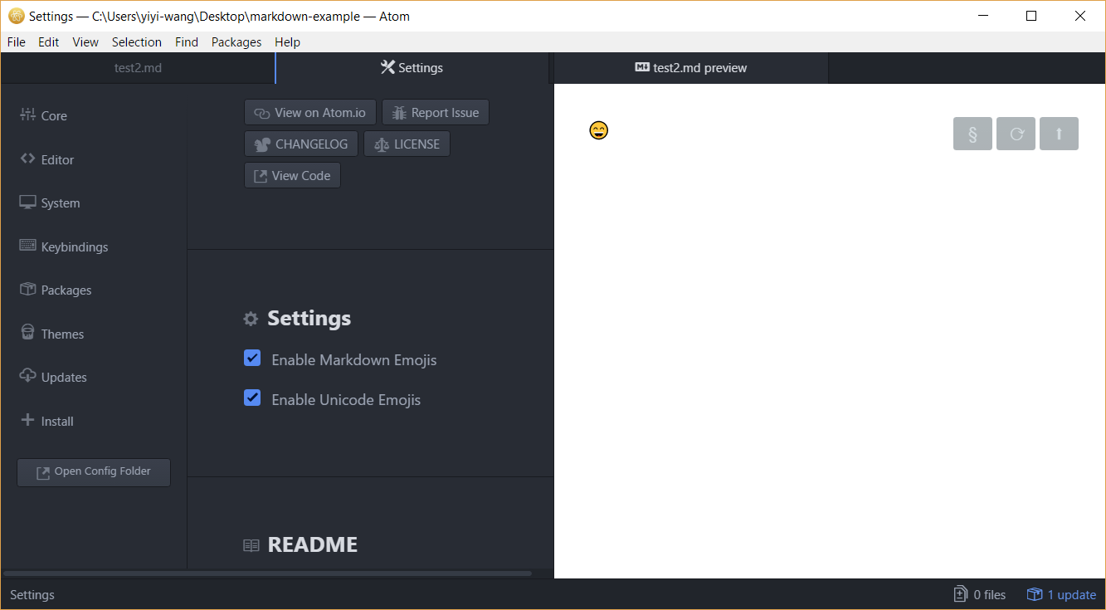
Task: Click the Settings section heading
Action: [309, 318]
